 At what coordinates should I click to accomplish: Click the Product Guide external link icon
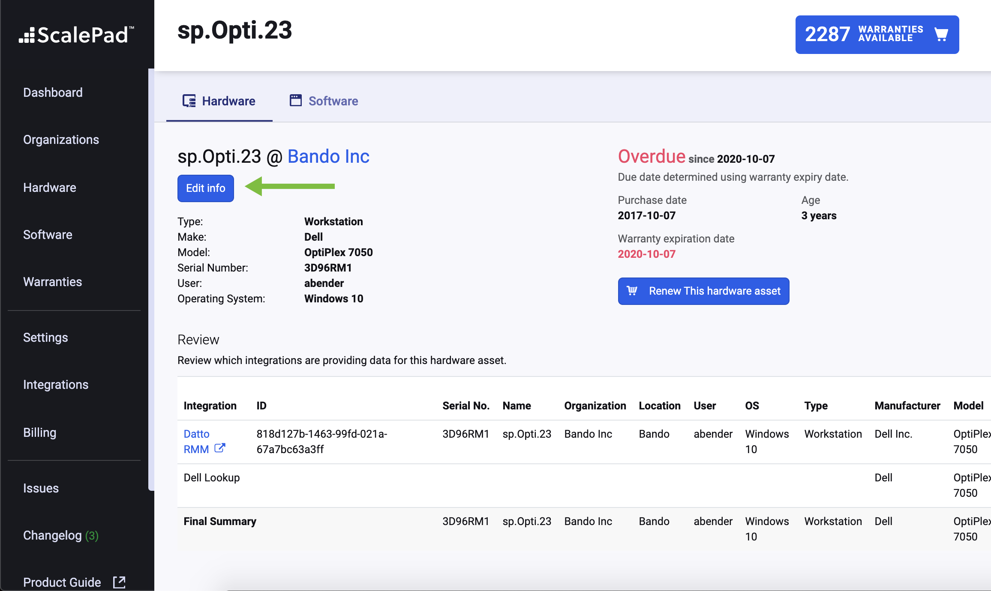click(119, 582)
